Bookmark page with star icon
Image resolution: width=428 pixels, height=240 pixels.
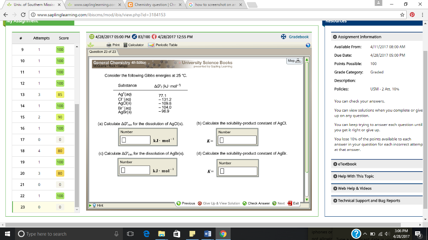point(402,15)
